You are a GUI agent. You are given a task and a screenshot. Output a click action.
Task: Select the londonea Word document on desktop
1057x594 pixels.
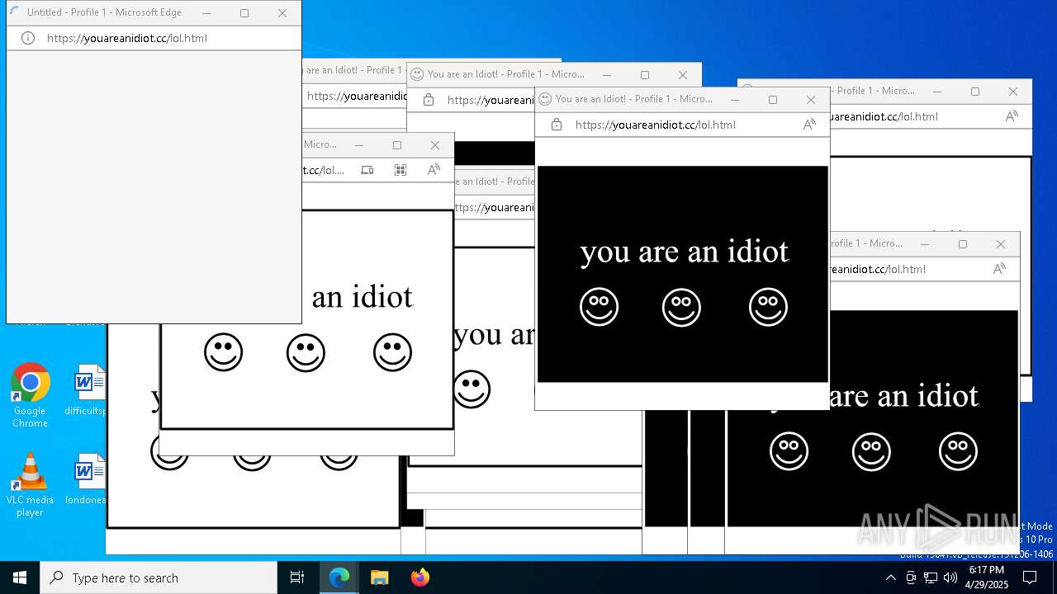pyautogui.click(x=88, y=479)
